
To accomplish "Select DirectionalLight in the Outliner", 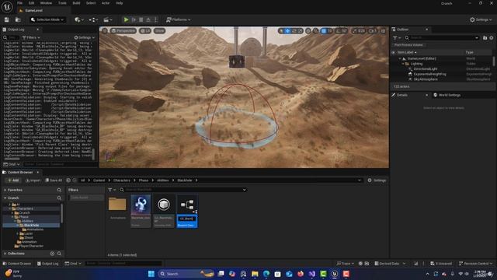I will (426, 69).
